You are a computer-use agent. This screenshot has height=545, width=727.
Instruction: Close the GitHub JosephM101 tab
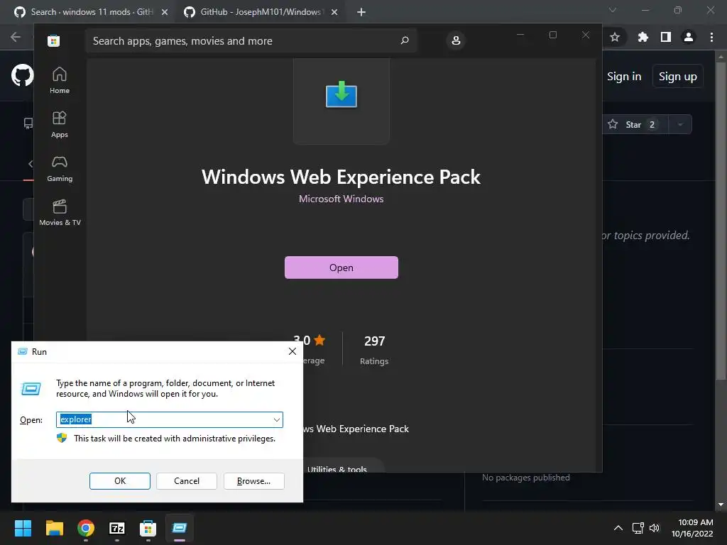coord(334,13)
